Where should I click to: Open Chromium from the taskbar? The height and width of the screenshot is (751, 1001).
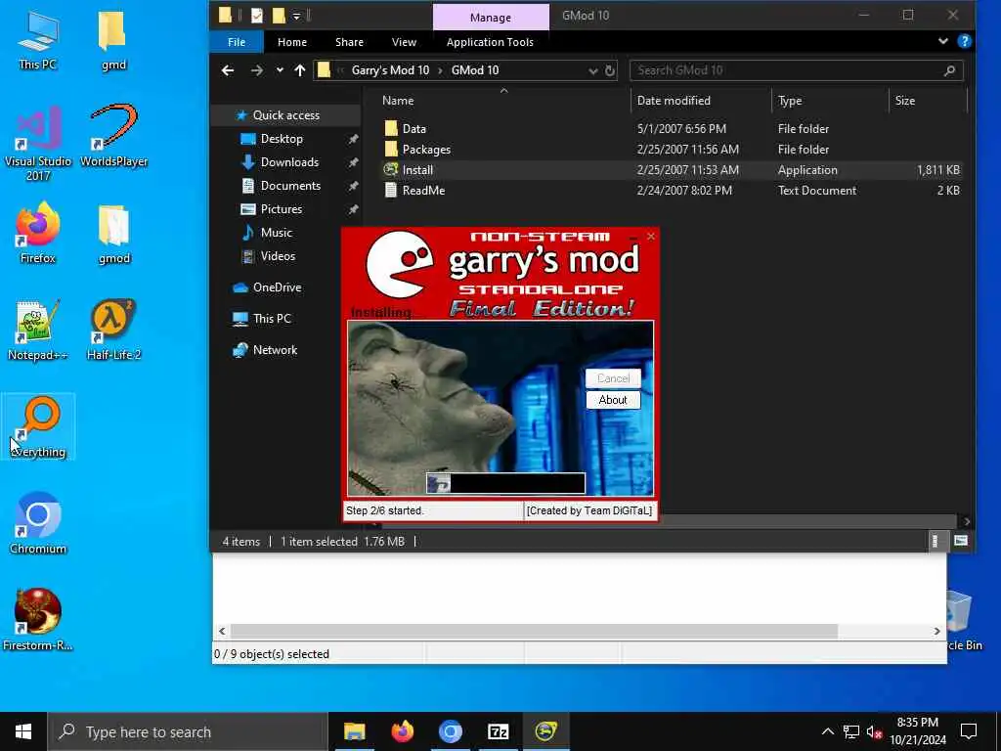click(450, 731)
